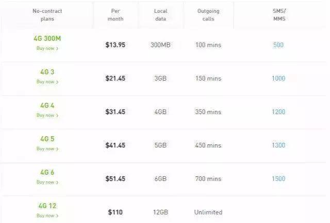The height and width of the screenshot is (223, 330).
Task: Select the 4G 12 plan title
Action: click(47, 206)
